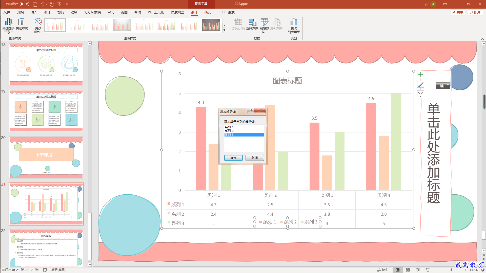Start slideshow from beginning icon

[x=59, y=4]
